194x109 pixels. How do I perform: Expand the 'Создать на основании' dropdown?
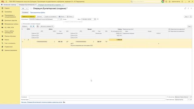(51, 16)
